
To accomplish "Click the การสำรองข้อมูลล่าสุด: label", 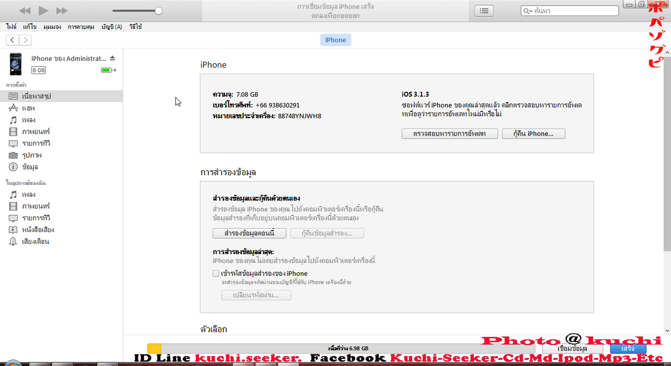I will tap(243, 252).
